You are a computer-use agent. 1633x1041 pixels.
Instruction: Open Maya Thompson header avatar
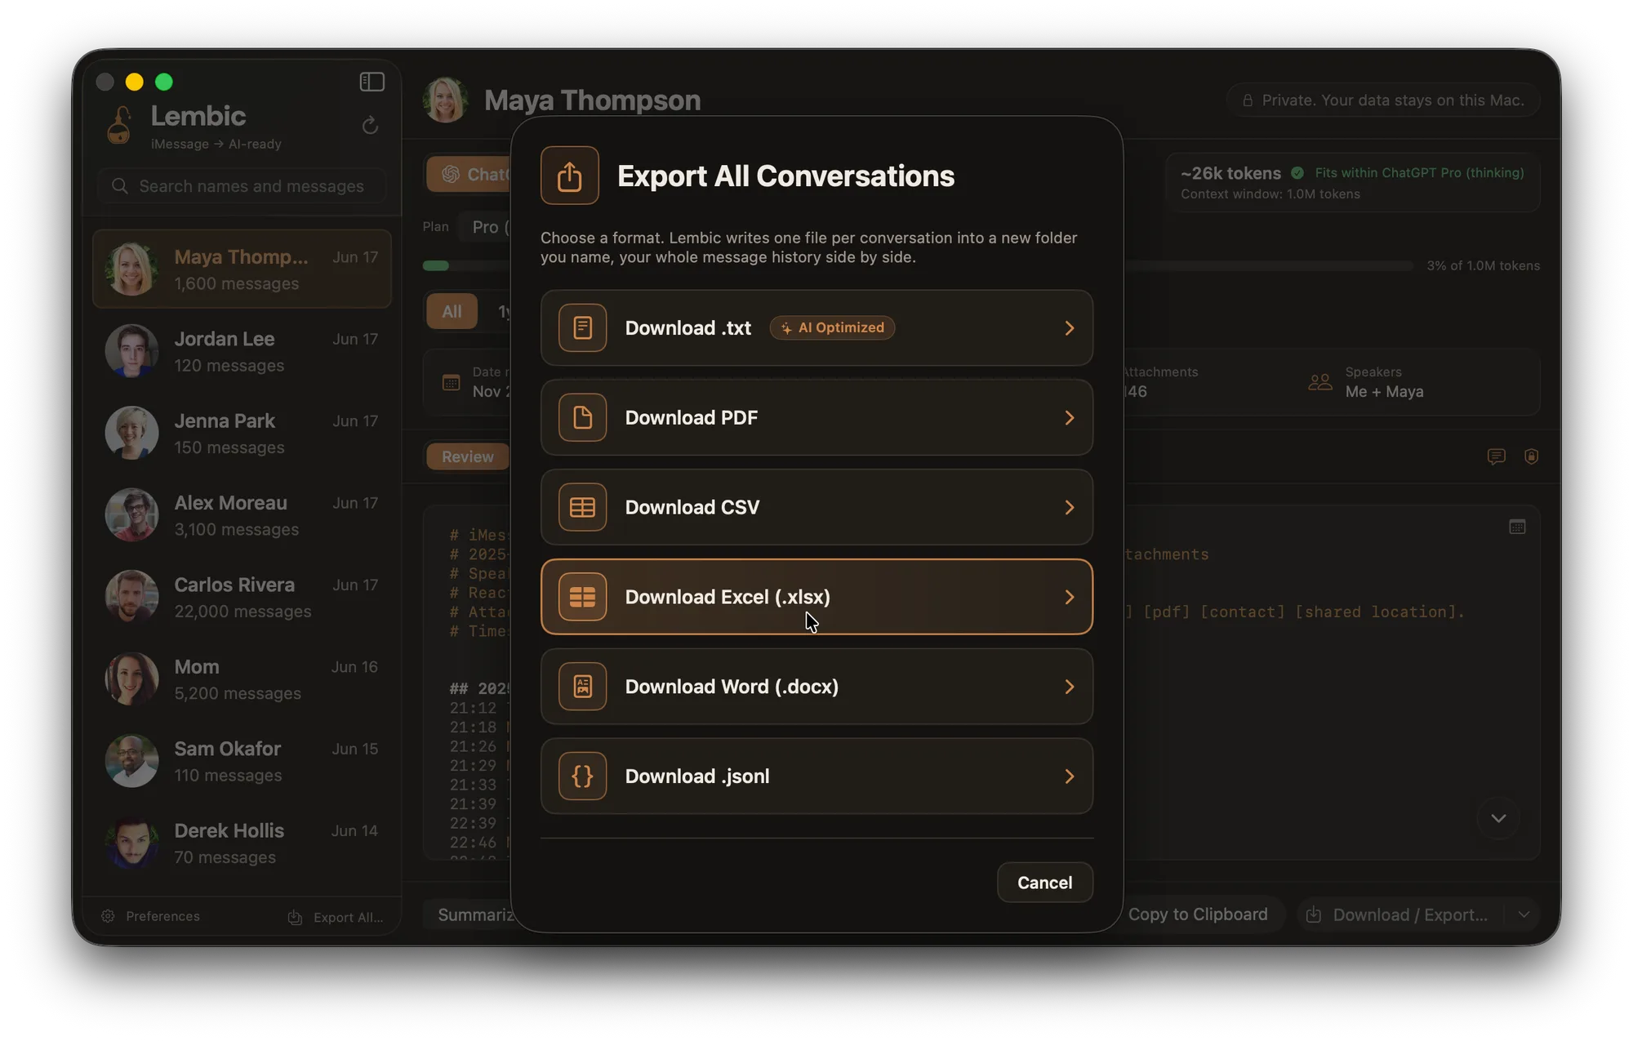click(x=446, y=100)
